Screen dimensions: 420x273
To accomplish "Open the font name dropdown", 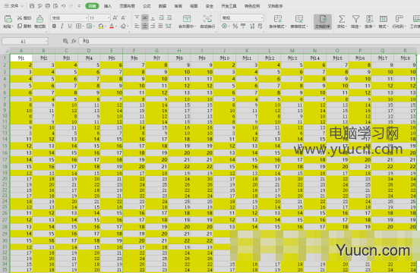I will pos(87,18).
